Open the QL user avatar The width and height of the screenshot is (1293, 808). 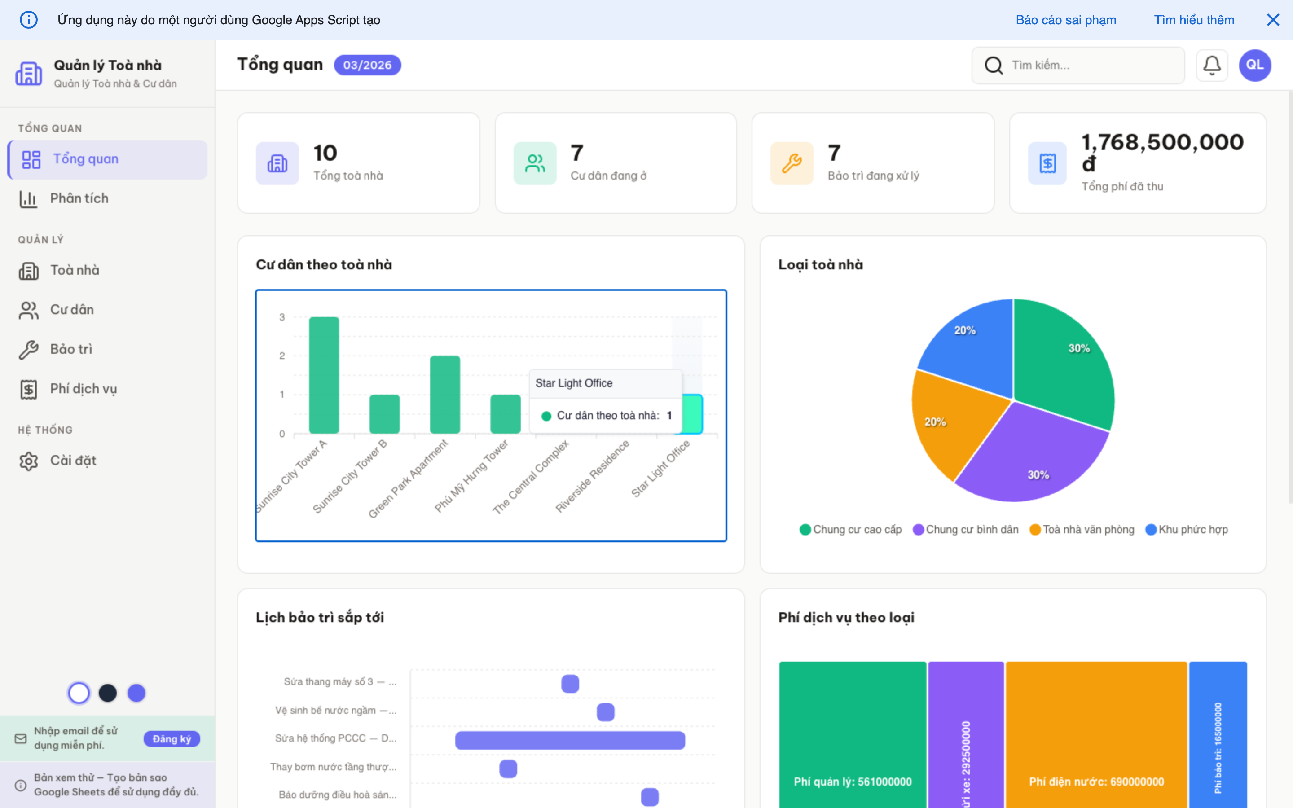pyautogui.click(x=1254, y=65)
